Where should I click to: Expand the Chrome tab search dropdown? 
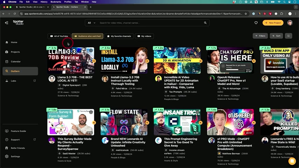pos(296,7)
